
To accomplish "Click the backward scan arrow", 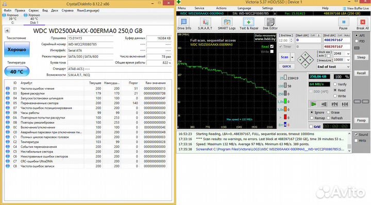I will click(324, 104).
